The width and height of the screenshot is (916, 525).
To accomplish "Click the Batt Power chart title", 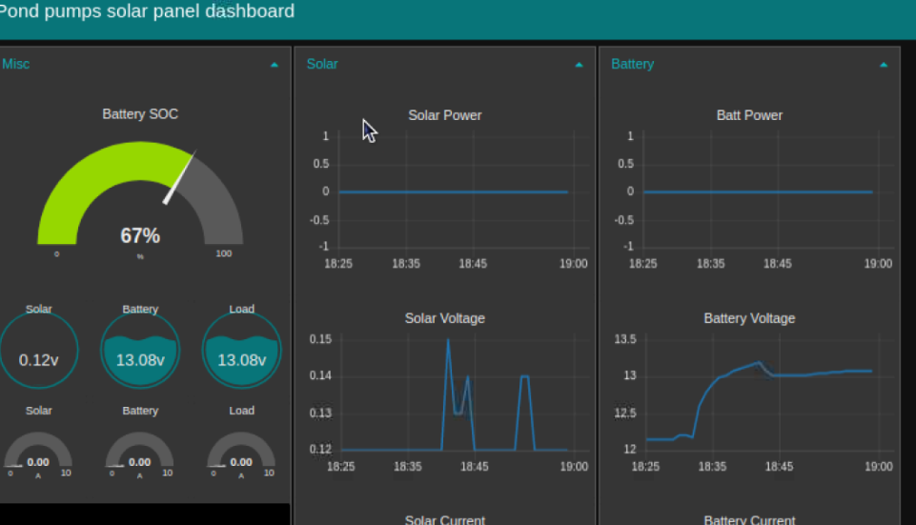I will point(749,115).
